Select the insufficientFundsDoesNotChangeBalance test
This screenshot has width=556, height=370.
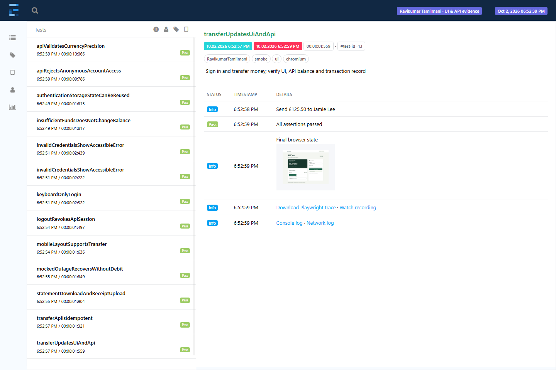[111, 124]
